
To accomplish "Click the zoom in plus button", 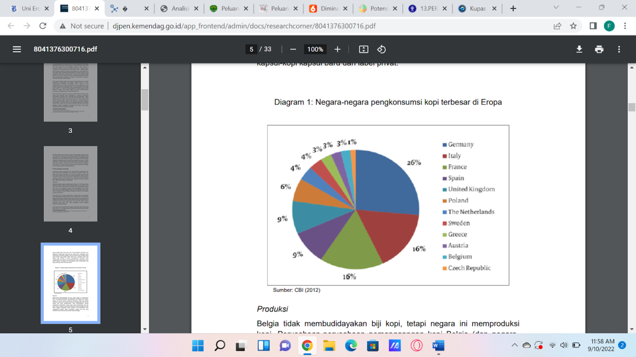I will point(338,49).
